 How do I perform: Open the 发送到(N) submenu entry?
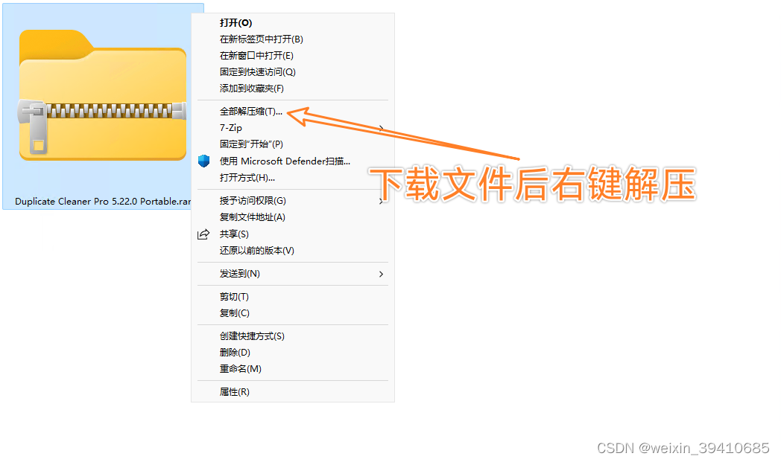point(240,274)
